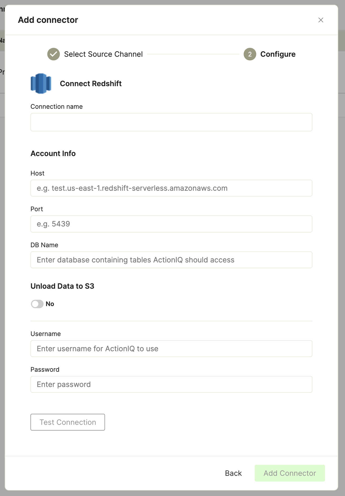Select the Enter password field

(x=171, y=384)
